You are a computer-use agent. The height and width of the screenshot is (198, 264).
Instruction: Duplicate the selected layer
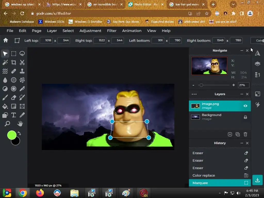click(237, 134)
